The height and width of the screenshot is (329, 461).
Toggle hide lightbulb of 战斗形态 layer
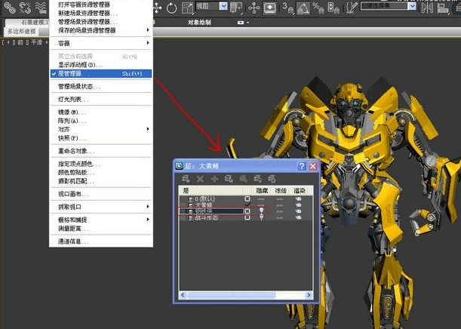261,217
